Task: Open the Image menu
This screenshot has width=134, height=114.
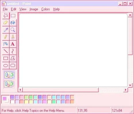Action: point(34,9)
